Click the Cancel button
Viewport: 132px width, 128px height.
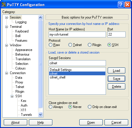click(x=116, y=122)
